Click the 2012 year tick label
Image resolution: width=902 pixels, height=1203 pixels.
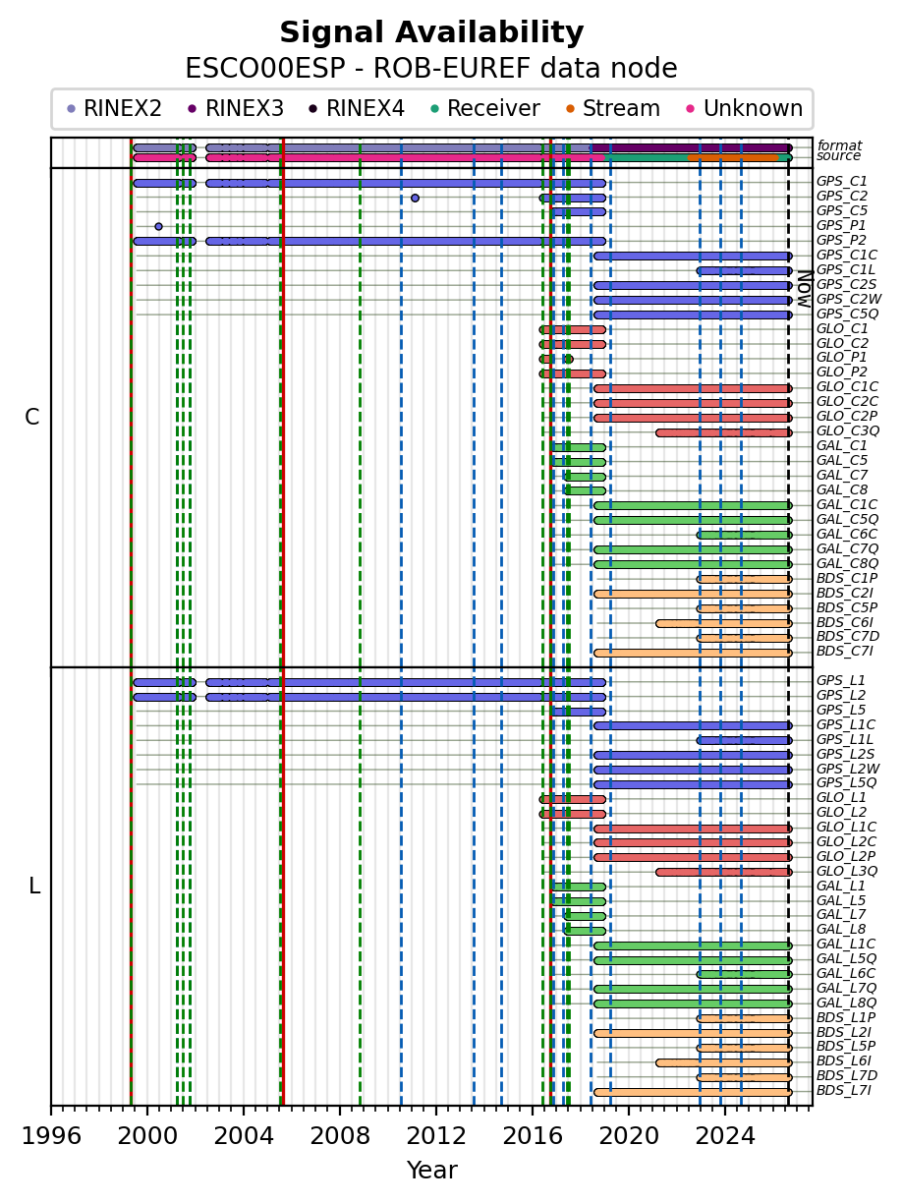point(436,1136)
